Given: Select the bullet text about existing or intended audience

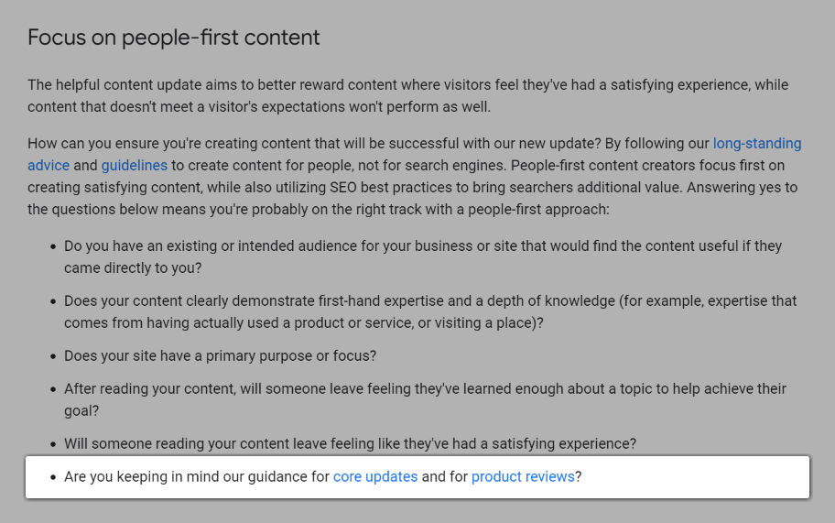Looking at the screenshot, I should tap(422, 246).
